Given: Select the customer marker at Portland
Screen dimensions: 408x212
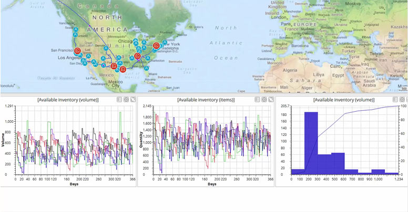Looking at the screenshot, I should click(75, 34).
